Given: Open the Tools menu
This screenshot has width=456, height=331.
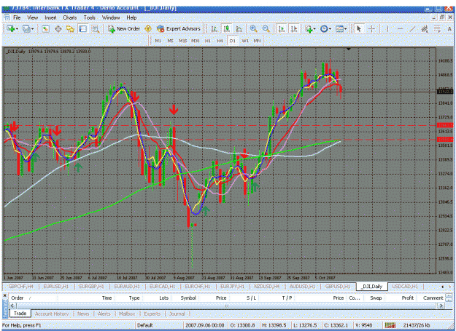Looking at the screenshot, I should pyautogui.click(x=90, y=17).
